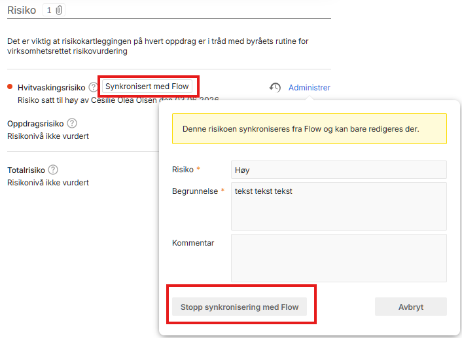Viewport: 462px width, 338px height.
Task: Open the history clock icon beside Administrer
Action: click(275, 88)
